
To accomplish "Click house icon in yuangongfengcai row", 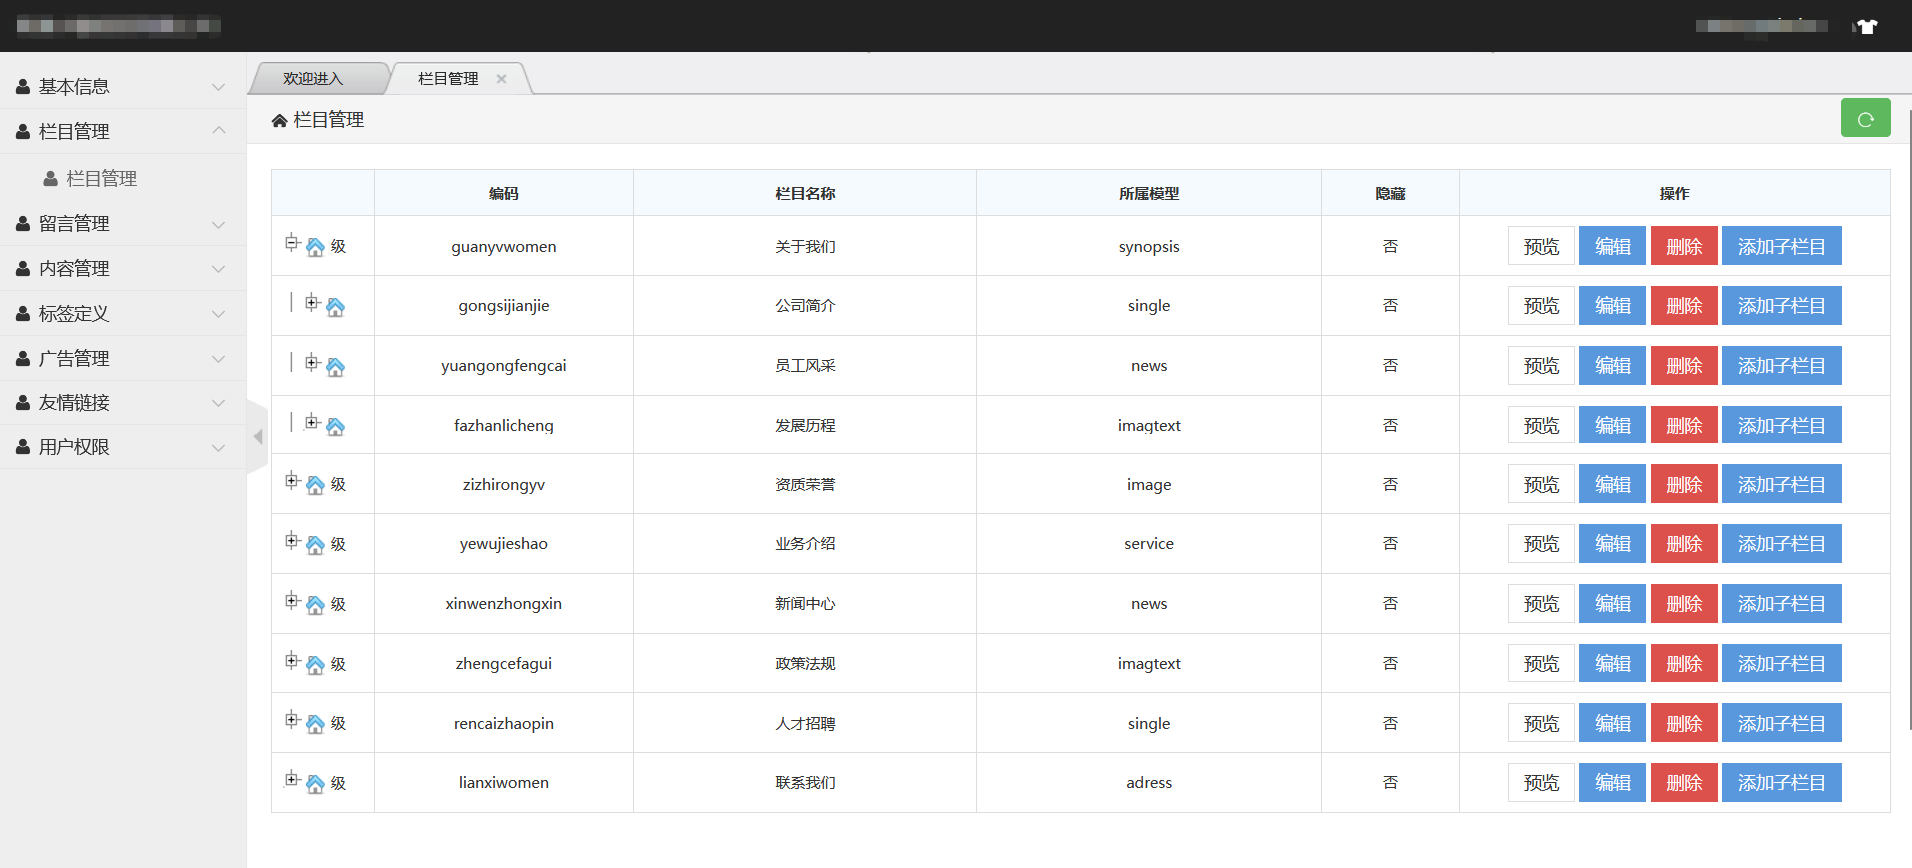I will (x=335, y=367).
